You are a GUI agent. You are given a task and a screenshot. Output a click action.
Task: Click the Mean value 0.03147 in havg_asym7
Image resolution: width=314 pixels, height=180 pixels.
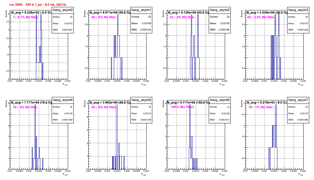coord(304,113)
